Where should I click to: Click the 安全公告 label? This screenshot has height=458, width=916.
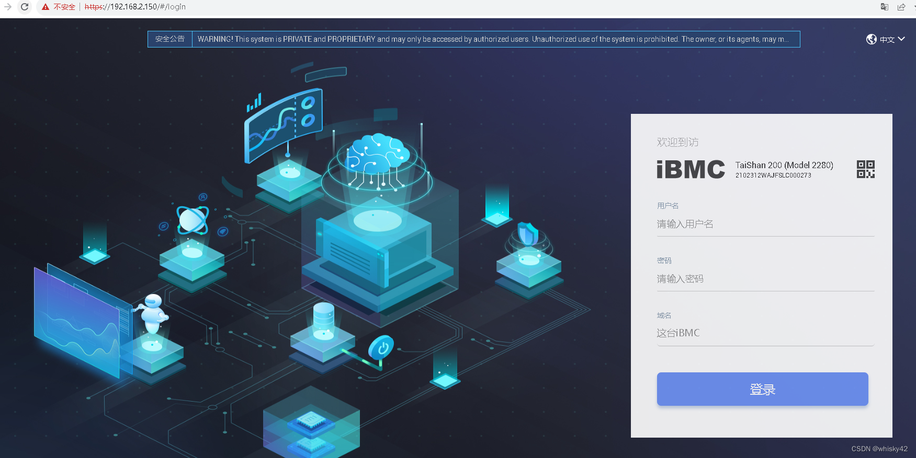[x=170, y=39]
